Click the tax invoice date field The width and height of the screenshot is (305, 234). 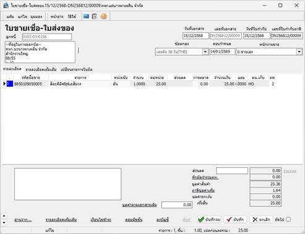(x=256, y=36)
